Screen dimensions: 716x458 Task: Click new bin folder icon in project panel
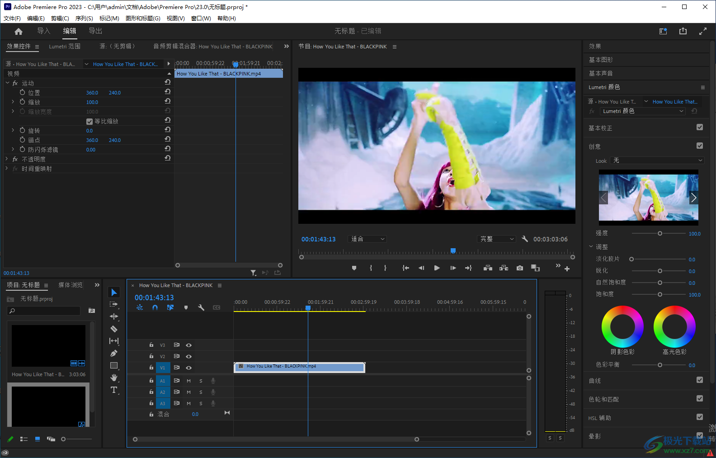point(92,311)
